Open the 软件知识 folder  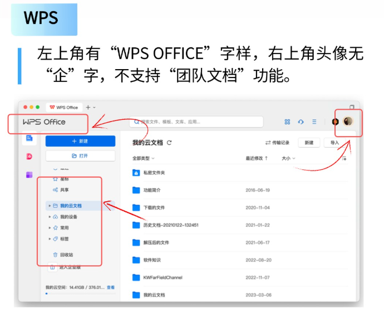pyautogui.click(x=152, y=260)
